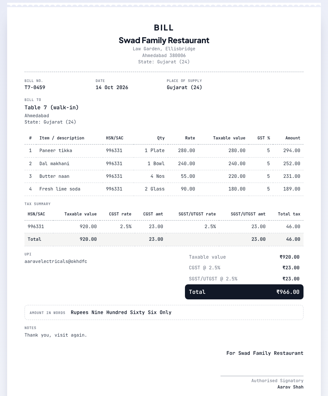
Task: Select the Ahmedabad 380006 line
Action: 164,55
